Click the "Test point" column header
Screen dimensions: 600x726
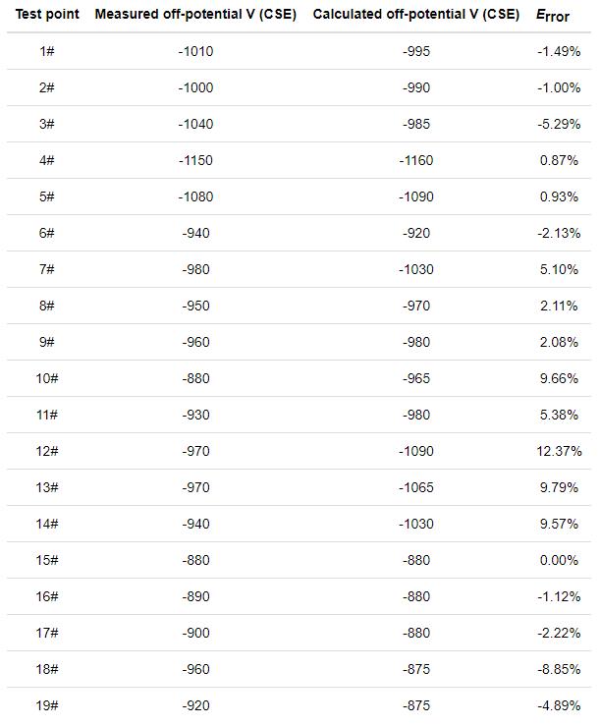[x=47, y=15]
